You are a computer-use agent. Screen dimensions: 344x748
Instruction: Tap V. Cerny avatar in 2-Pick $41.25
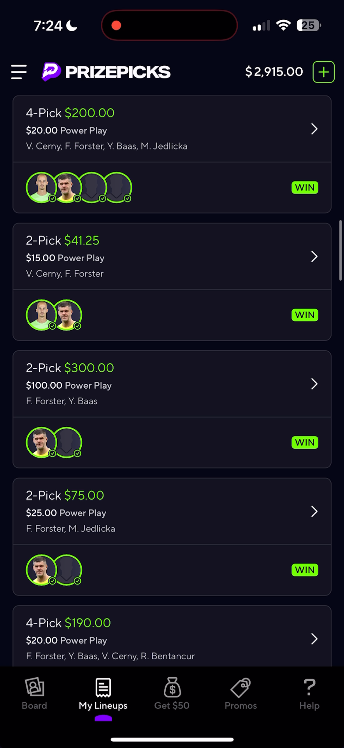(x=41, y=315)
